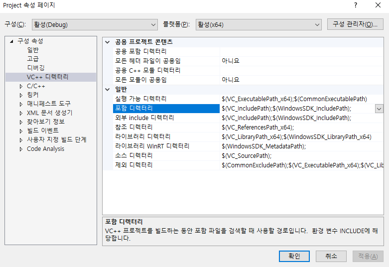
Task: Click the 구성 관리자 button
Action: click(355, 24)
